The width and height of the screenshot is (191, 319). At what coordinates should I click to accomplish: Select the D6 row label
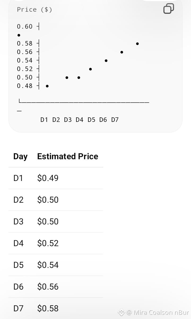[18, 287]
